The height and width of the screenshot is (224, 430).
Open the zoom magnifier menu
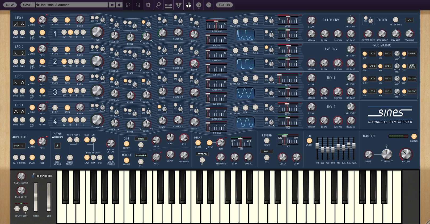coord(158,5)
